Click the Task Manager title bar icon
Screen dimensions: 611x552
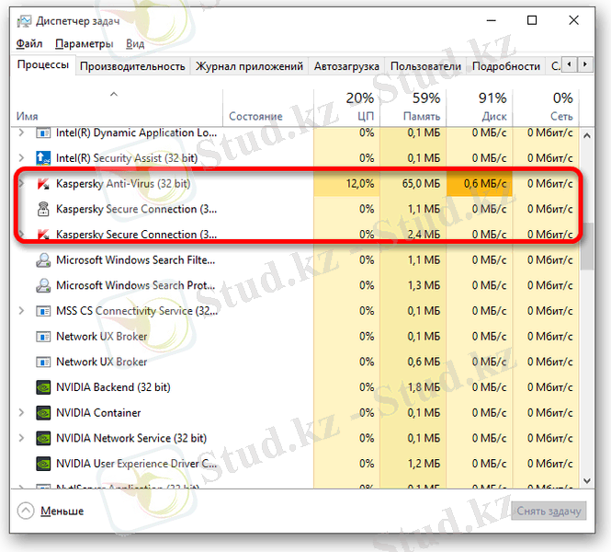click(24, 20)
